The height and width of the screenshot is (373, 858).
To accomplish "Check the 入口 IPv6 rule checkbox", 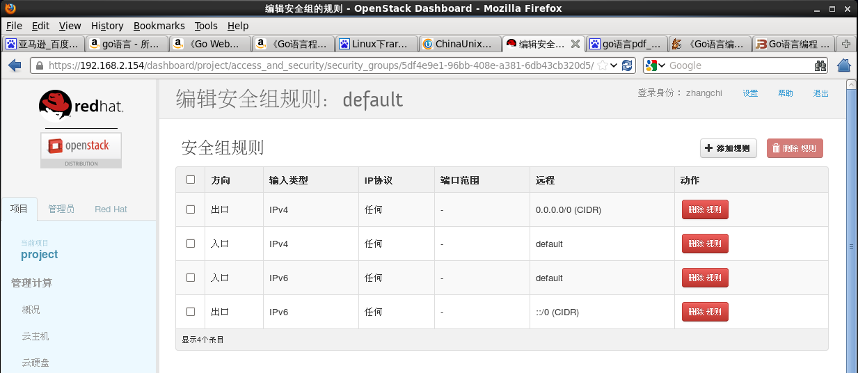I will (191, 277).
